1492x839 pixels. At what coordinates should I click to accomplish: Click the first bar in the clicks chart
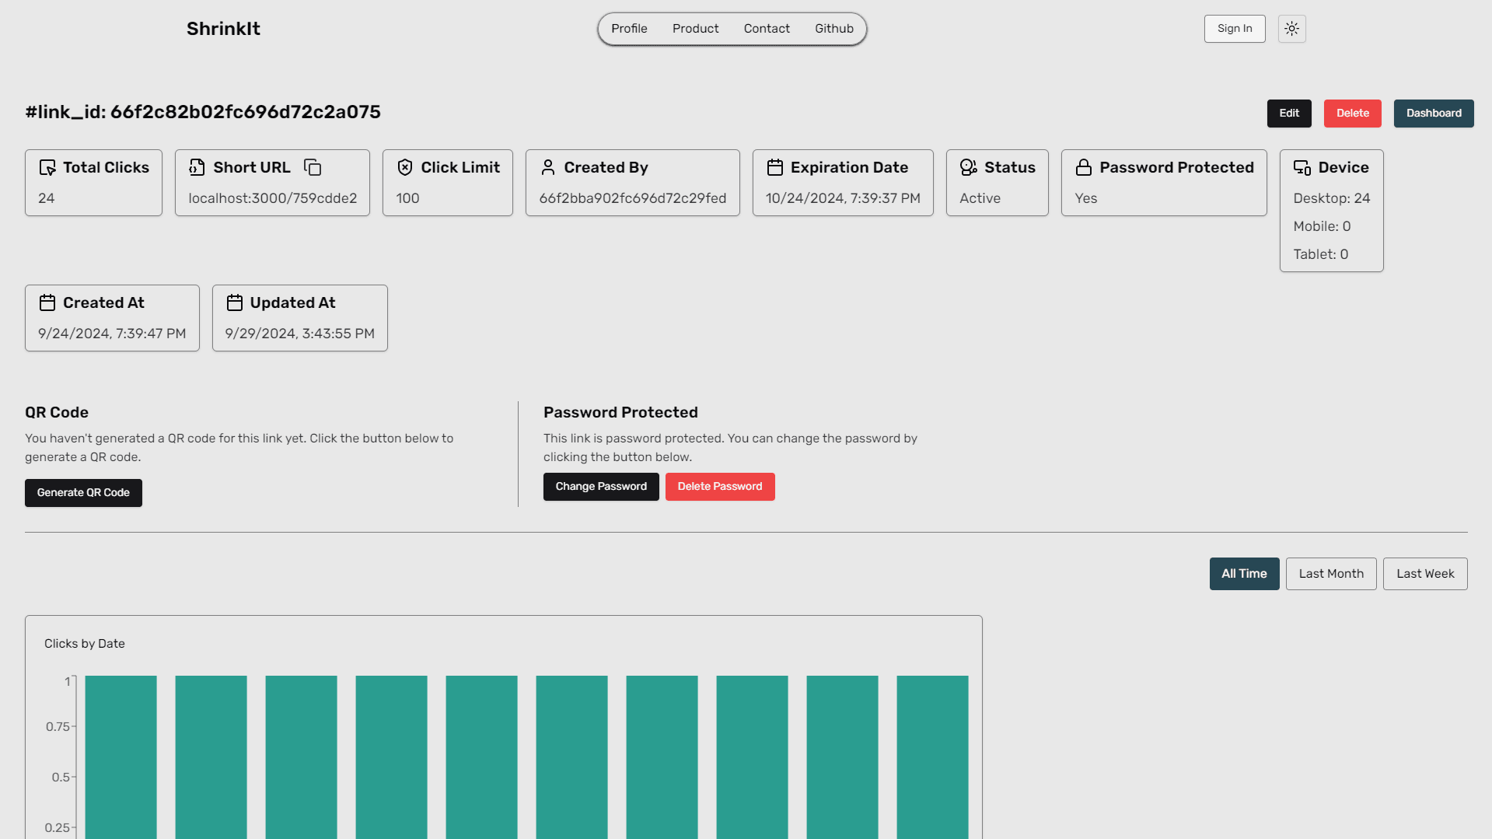click(121, 757)
